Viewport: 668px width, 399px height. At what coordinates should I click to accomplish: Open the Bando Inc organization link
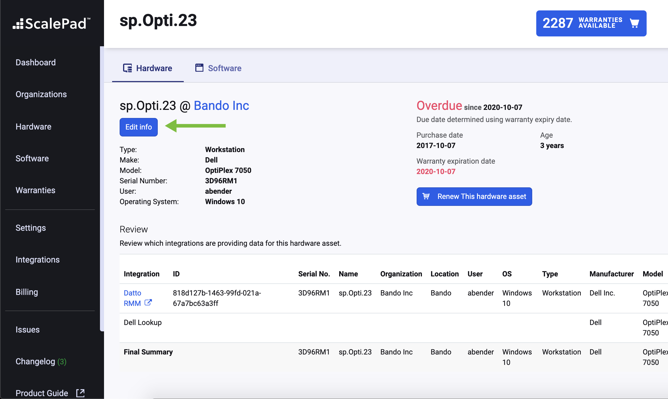pos(221,106)
